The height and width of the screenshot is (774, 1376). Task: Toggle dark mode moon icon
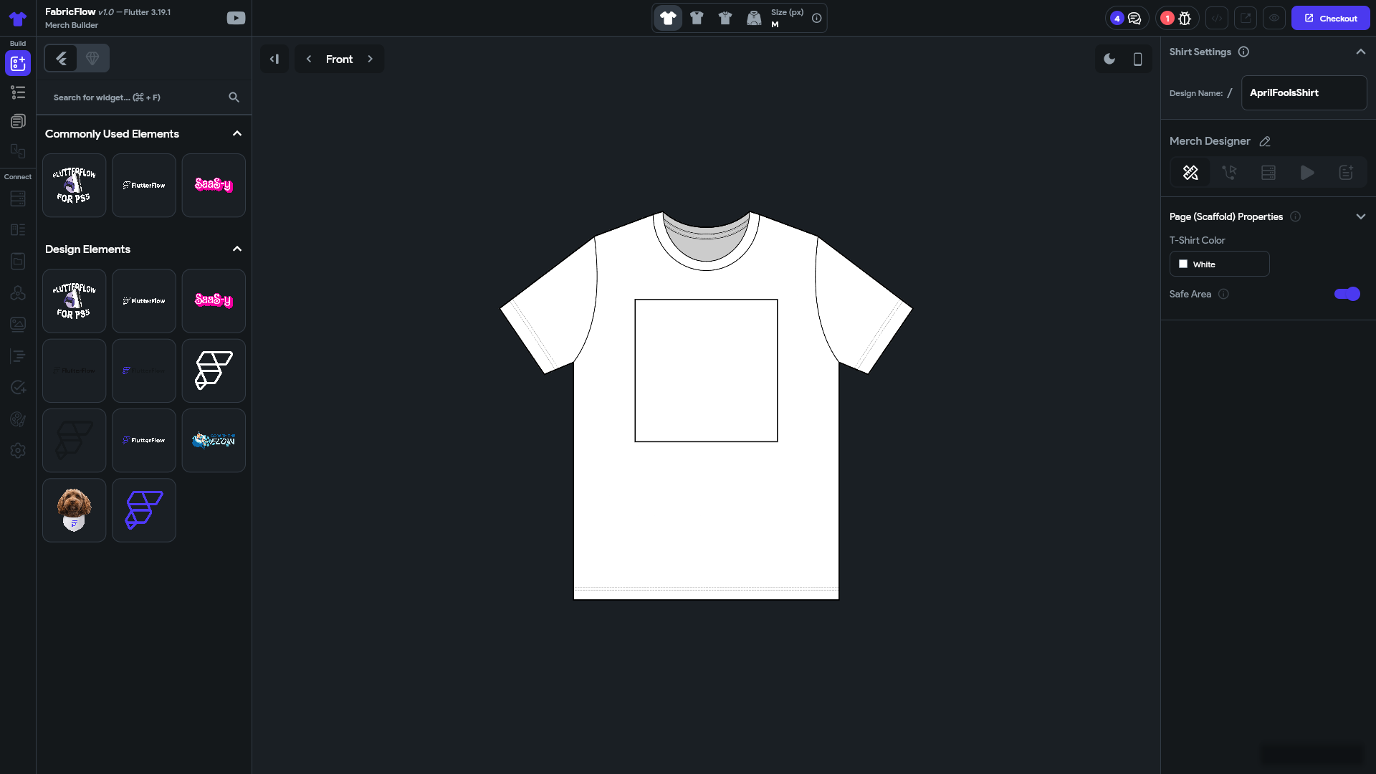click(x=1109, y=59)
